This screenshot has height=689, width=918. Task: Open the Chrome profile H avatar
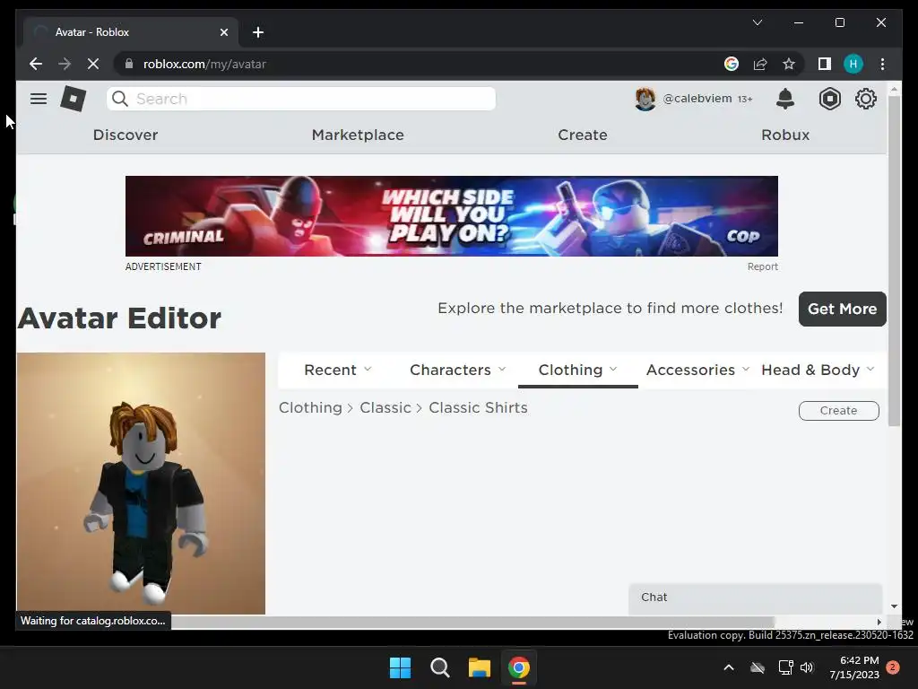coord(853,64)
